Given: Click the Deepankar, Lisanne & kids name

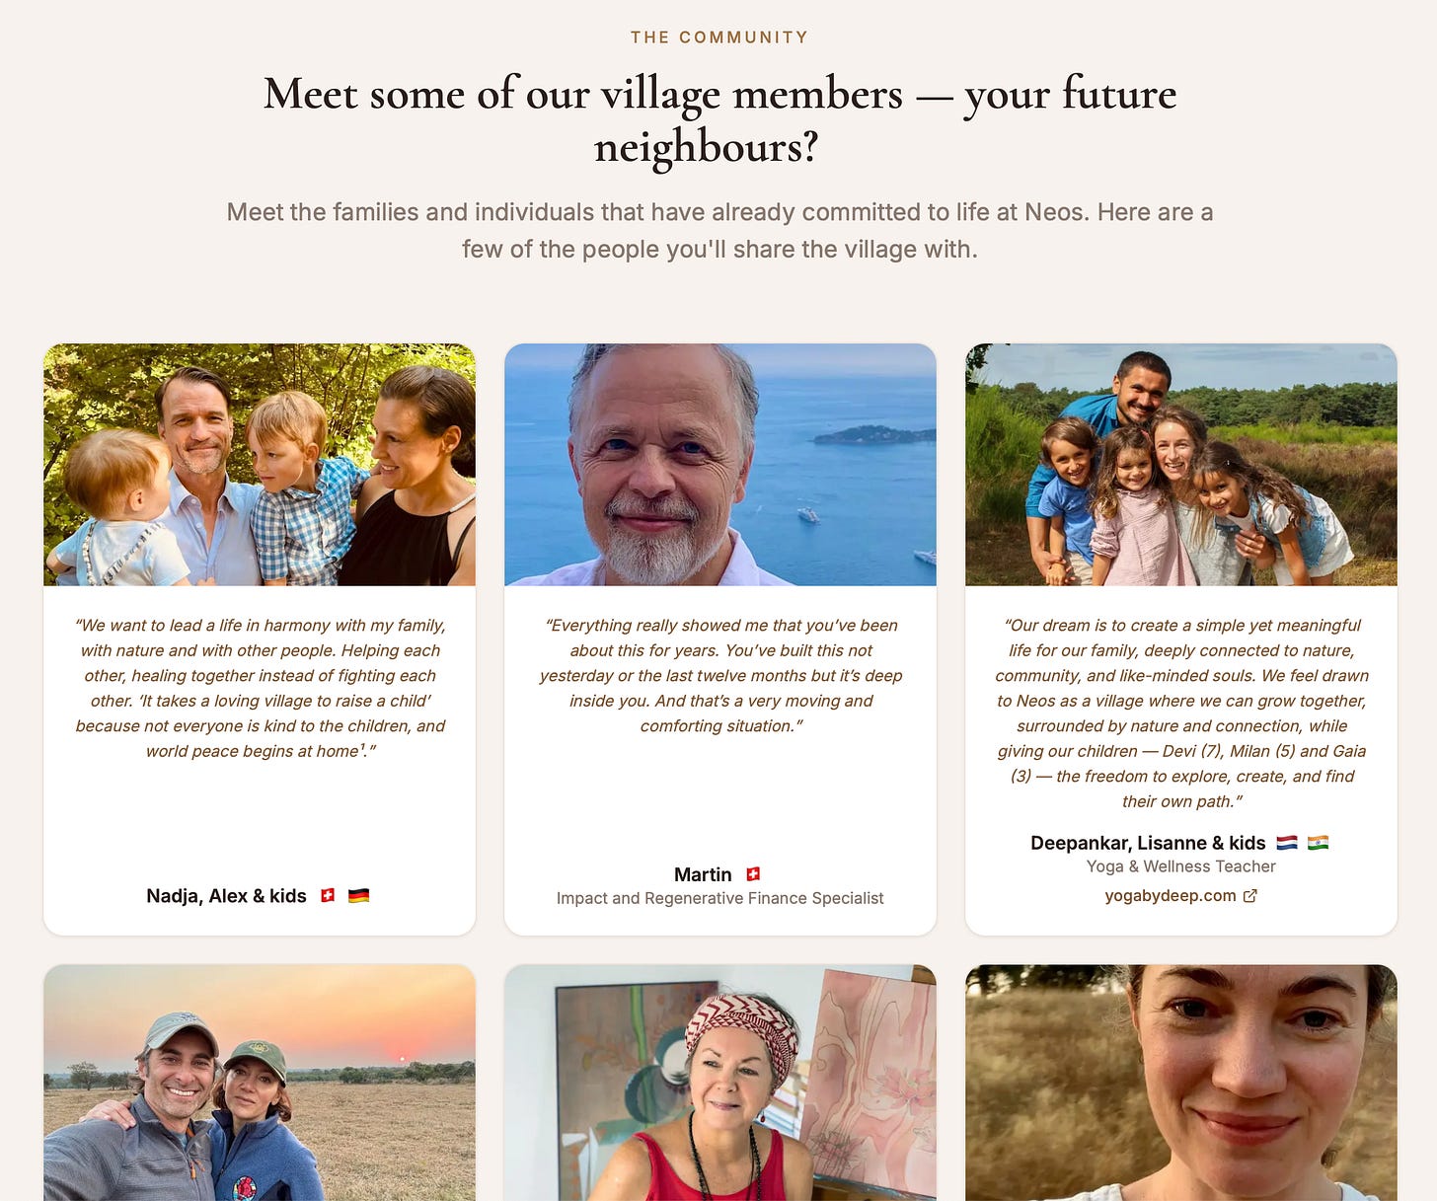Looking at the screenshot, I should tap(1148, 843).
